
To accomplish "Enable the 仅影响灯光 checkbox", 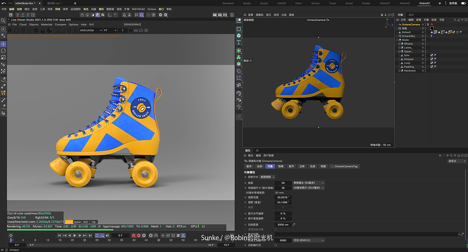I will (x=276, y=246).
